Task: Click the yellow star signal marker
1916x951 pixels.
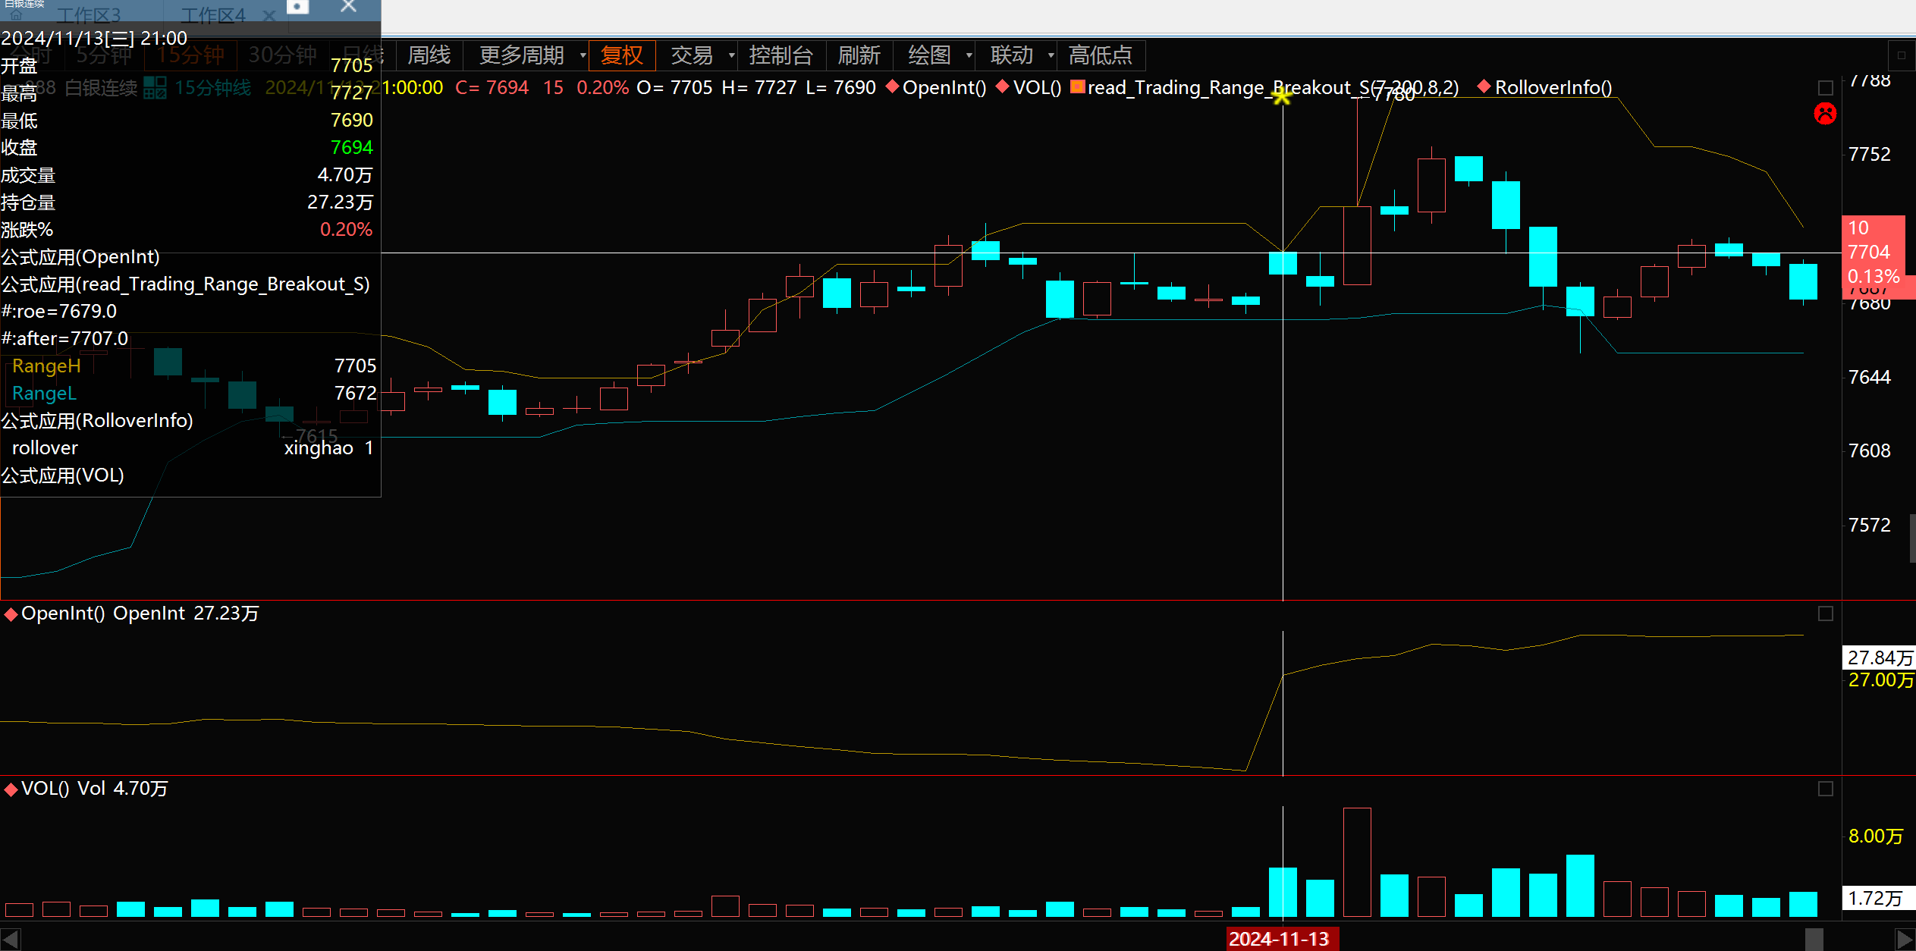Action: [x=1282, y=96]
